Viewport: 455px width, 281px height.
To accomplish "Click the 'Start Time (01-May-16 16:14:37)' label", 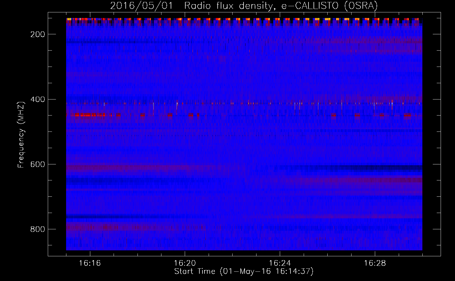I will pyautogui.click(x=244, y=271).
